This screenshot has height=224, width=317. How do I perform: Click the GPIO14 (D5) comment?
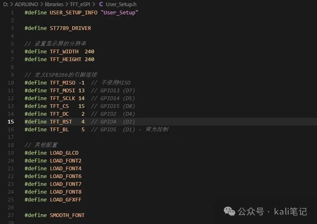point(113,98)
